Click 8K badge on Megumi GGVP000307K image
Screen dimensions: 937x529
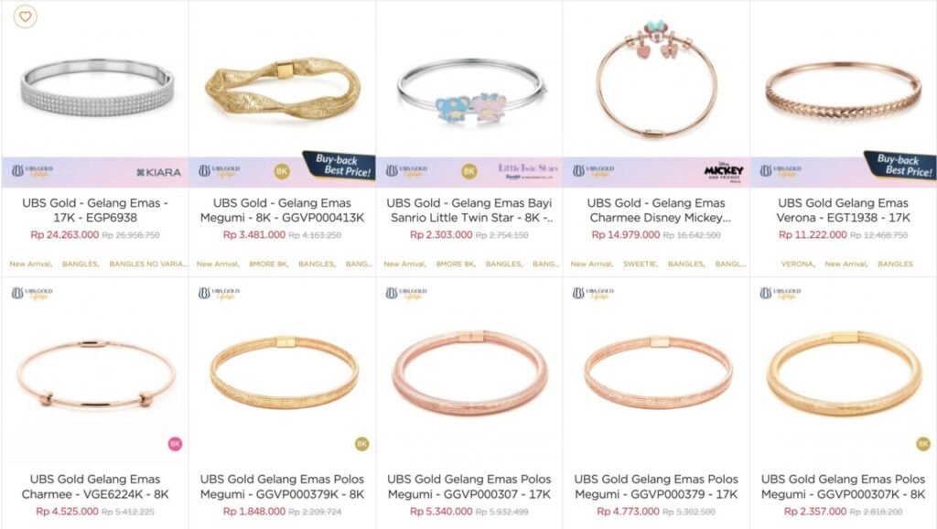(x=922, y=444)
